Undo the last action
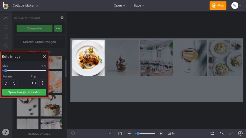246x138 pixels. click(x=222, y=134)
